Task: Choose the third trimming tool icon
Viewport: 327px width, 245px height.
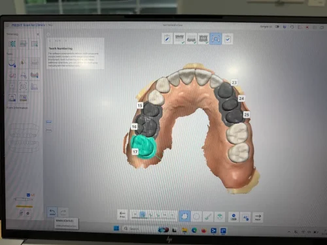Action: tap(35, 44)
